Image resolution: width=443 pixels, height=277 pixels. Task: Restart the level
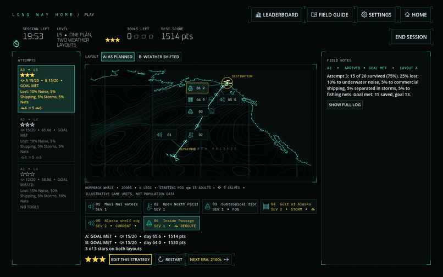pos(170,259)
